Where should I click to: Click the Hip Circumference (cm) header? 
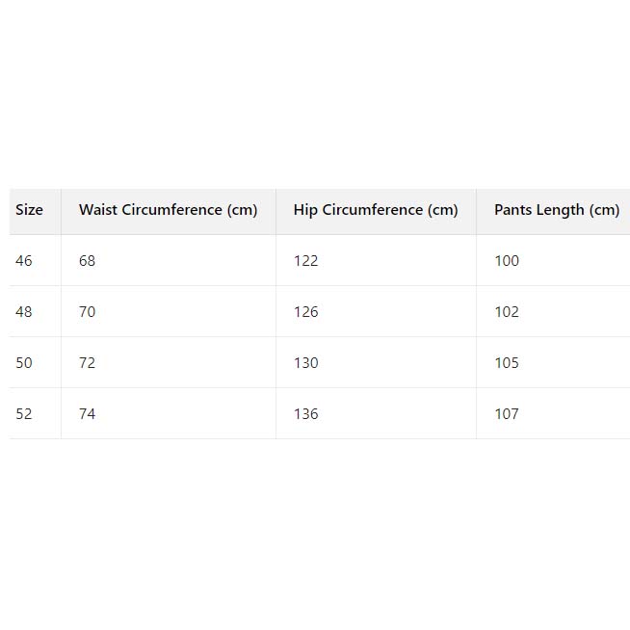(x=376, y=210)
